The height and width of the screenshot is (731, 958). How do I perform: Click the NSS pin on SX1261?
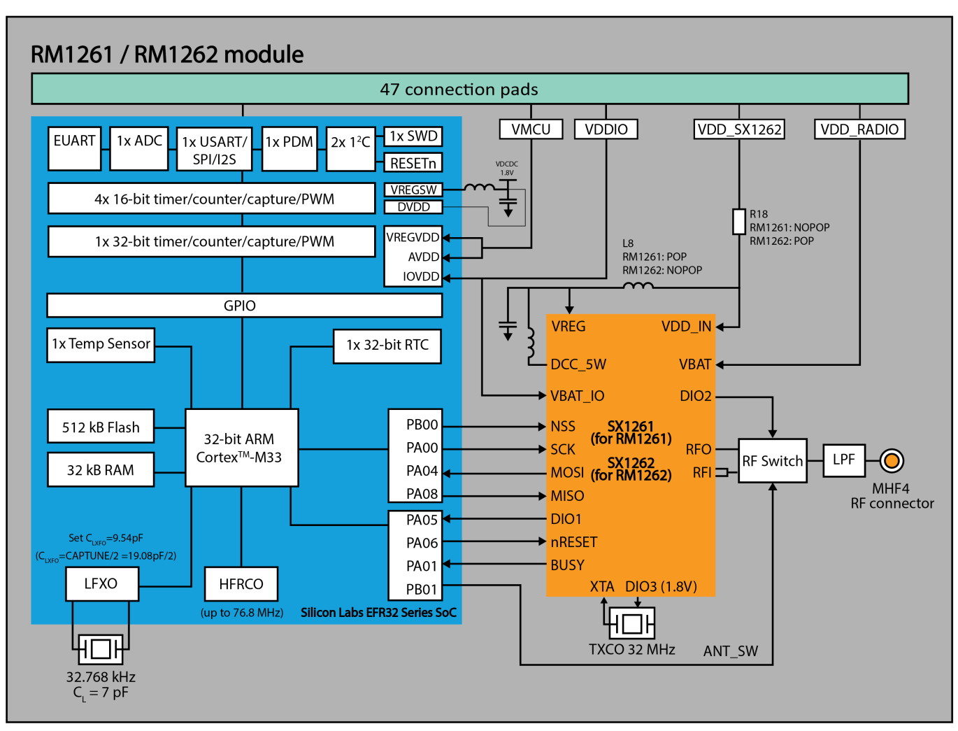click(563, 427)
